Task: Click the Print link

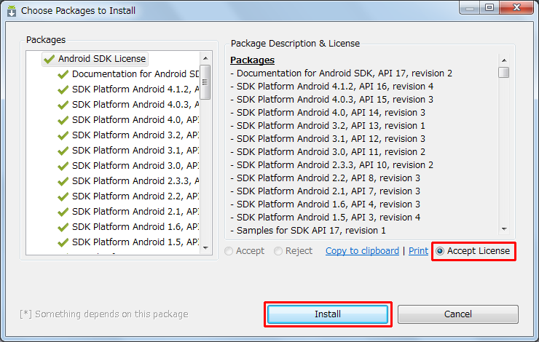Action: (418, 251)
